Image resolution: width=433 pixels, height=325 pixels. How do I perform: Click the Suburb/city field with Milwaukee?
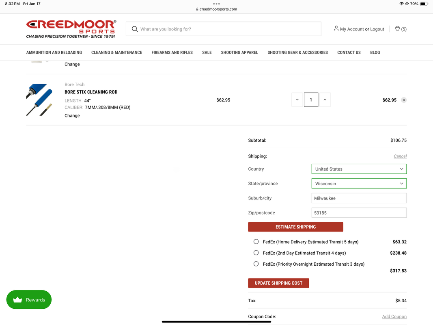pos(359,198)
